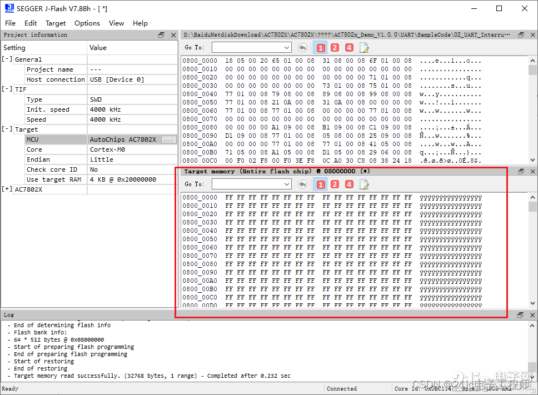
Task: Click scrollbar down arrow in Target memory window
Action: click(532, 303)
